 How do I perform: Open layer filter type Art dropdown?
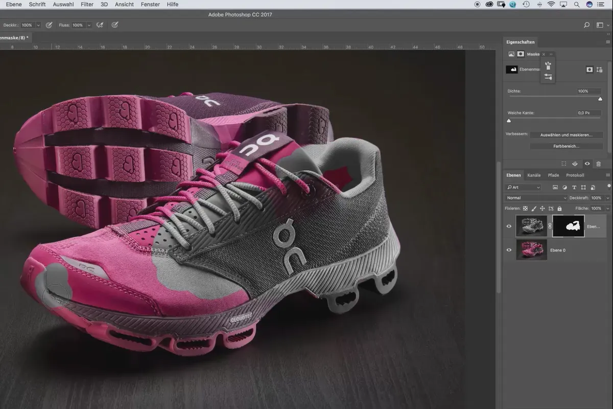tap(523, 188)
